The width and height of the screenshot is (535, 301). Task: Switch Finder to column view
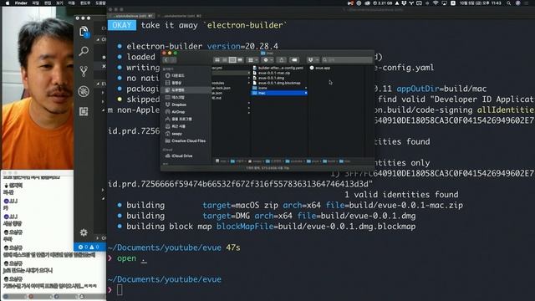(232, 60)
